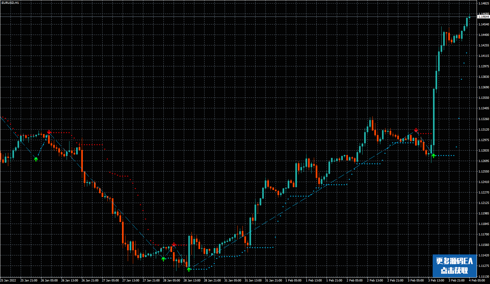Click the 25 Jan 2022 date label
The width and height of the screenshot is (490, 284).
point(8,281)
